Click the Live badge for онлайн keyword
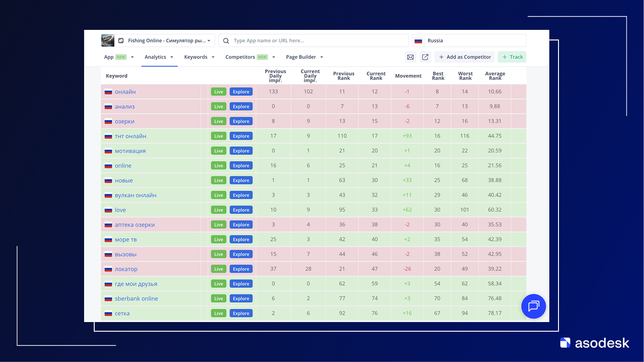This screenshot has width=644, height=362. (x=218, y=92)
